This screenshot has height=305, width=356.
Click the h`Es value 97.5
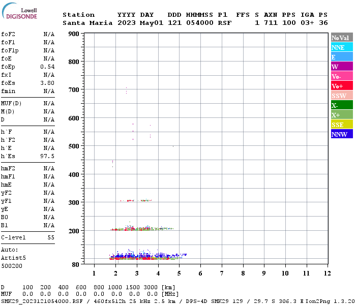[x=47, y=156]
